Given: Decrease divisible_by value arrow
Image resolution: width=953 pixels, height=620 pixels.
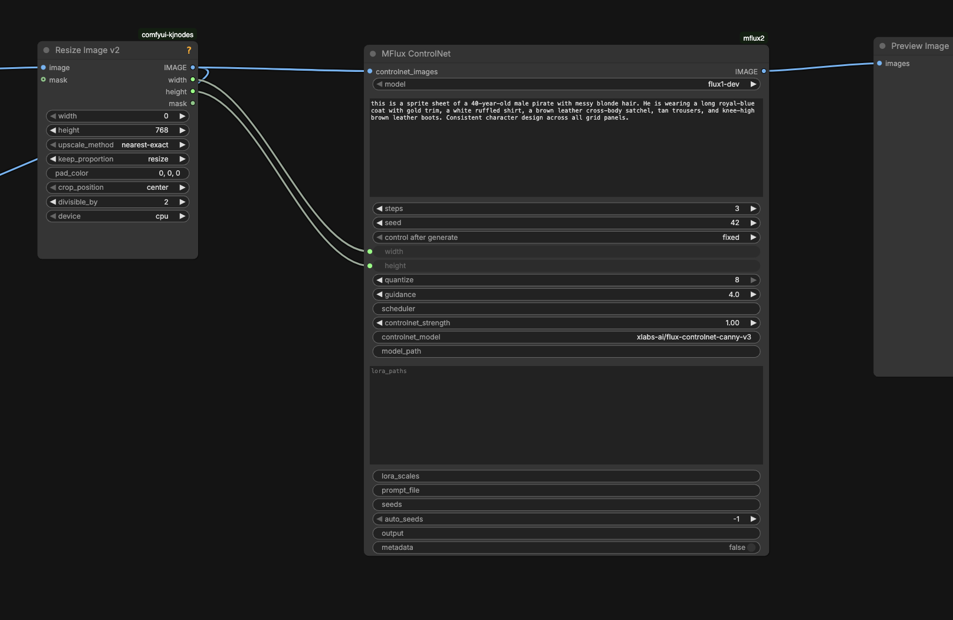Looking at the screenshot, I should 53,202.
